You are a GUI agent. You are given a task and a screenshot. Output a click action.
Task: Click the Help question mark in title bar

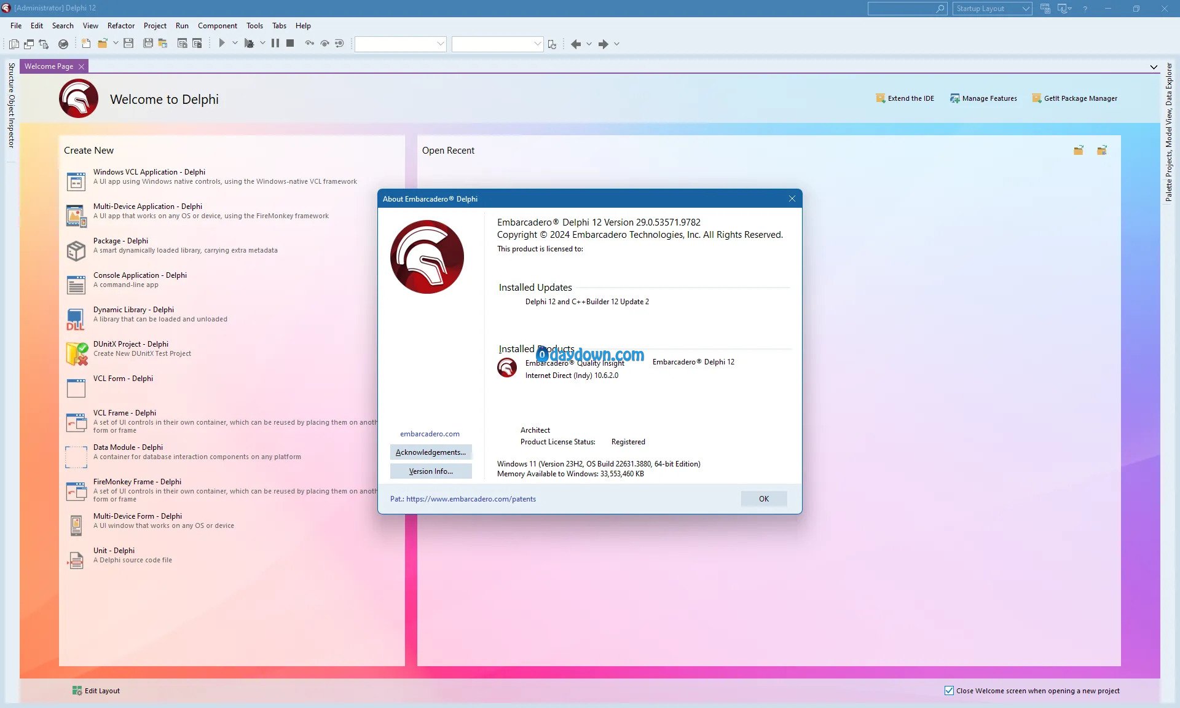(x=1085, y=9)
